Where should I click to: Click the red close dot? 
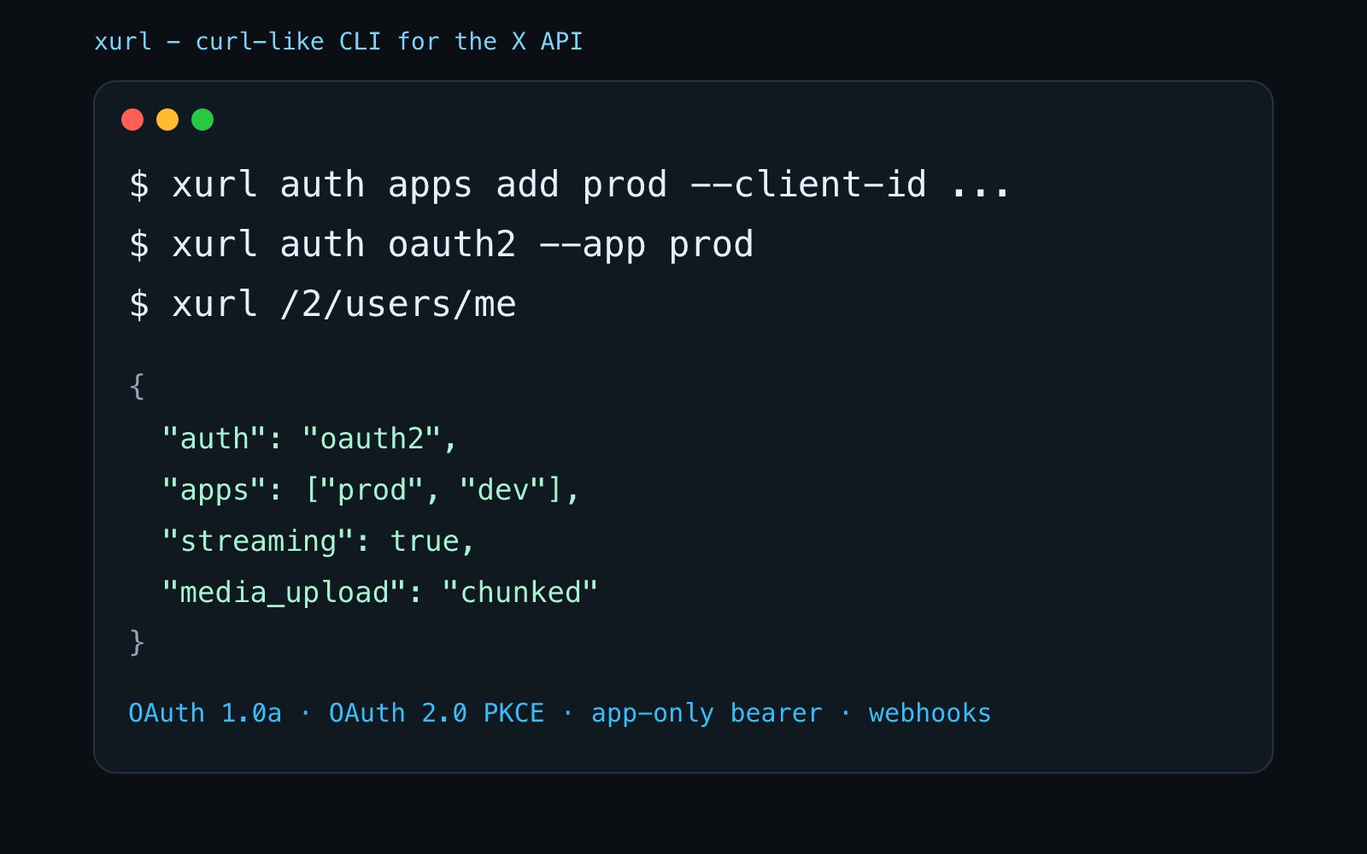(x=132, y=120)
